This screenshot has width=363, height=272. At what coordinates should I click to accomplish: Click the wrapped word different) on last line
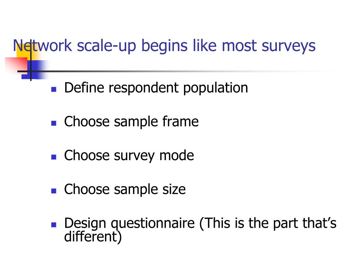pyautogui.click(x=93, y=237)
